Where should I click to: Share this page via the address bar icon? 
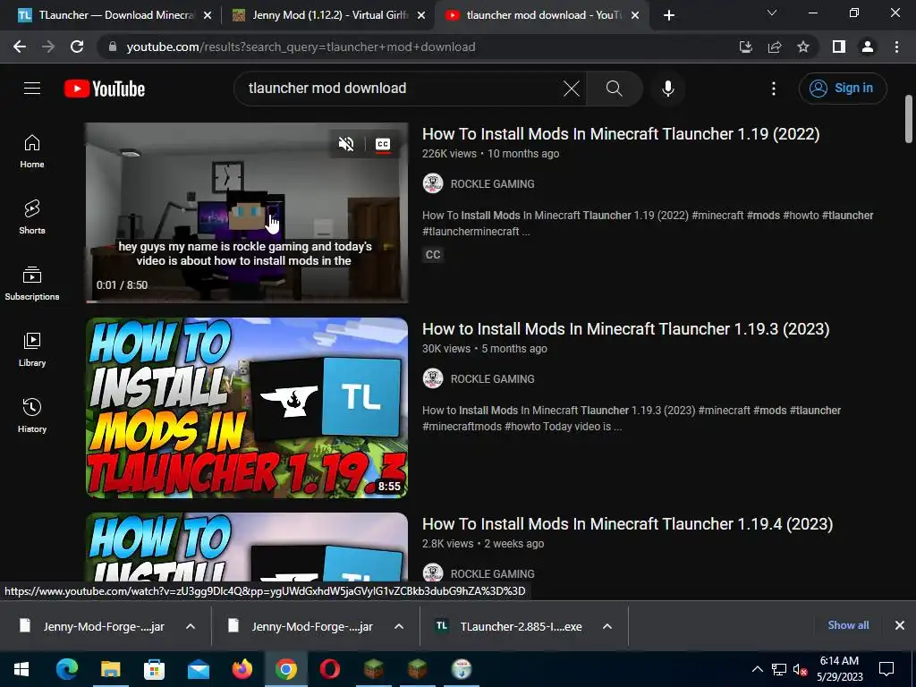pyautogui.click(x=775, y=47)
